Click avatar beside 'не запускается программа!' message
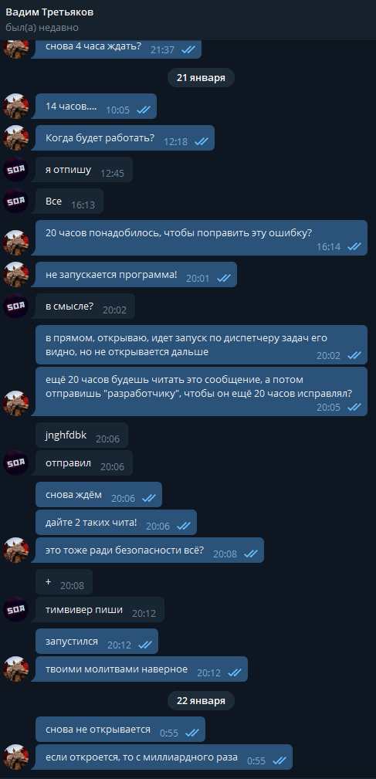Viewport: 376px width, 779px height. [x=16, y=274]
